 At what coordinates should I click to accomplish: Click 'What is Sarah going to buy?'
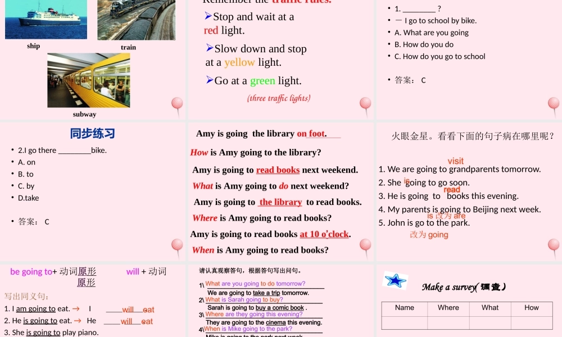(x=244, y=300)
